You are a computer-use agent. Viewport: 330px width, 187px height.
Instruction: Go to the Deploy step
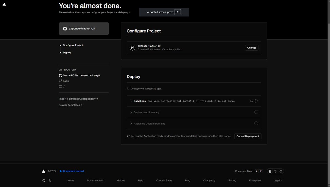coord(67,53)
